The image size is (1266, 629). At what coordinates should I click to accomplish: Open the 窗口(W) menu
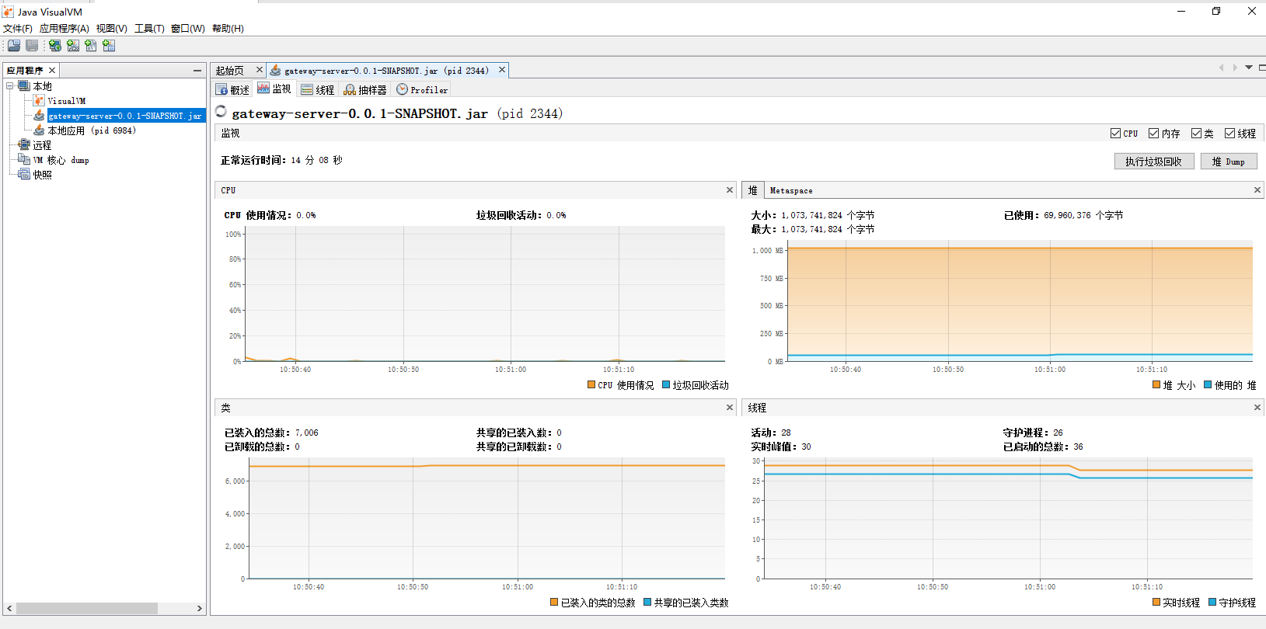tap(188, 29)
